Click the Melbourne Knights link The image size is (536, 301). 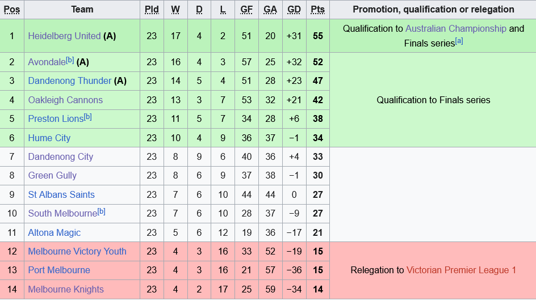[66, 289]
